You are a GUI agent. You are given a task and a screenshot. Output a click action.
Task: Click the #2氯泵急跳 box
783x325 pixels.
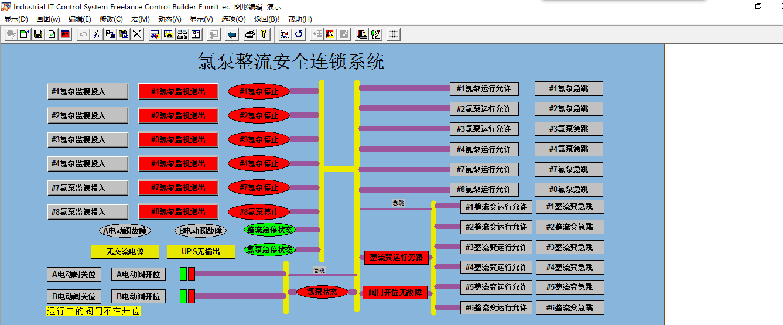569,109
